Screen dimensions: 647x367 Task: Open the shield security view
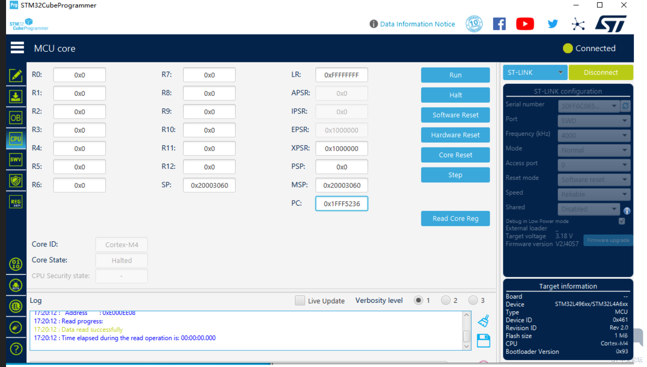pyautogui.click(x=16, y=180)
